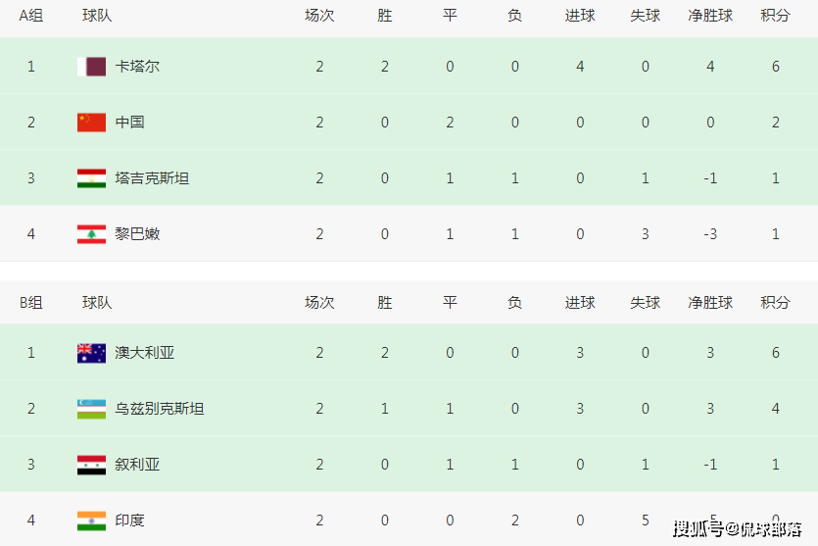Click 净胜球 column header in Group B
The height and width of the screenshot is (546, 818).
pos(710,303)
